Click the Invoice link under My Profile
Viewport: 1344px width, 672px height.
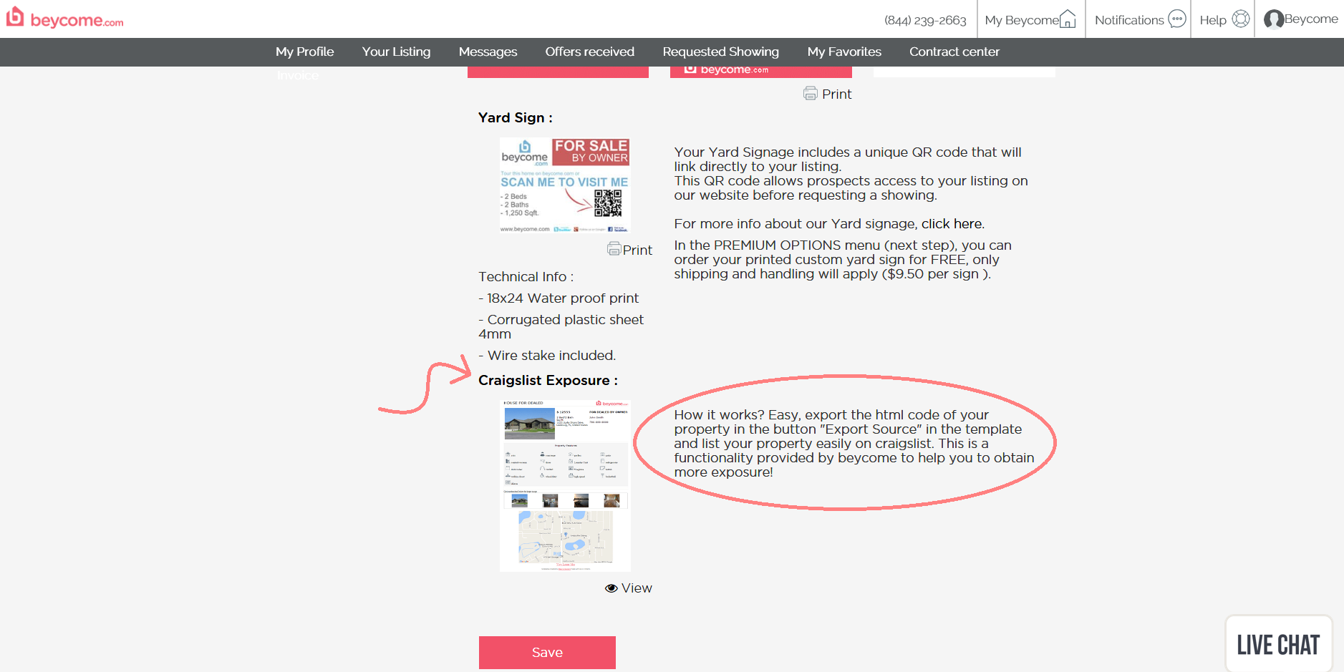click(x=298, y=75)
